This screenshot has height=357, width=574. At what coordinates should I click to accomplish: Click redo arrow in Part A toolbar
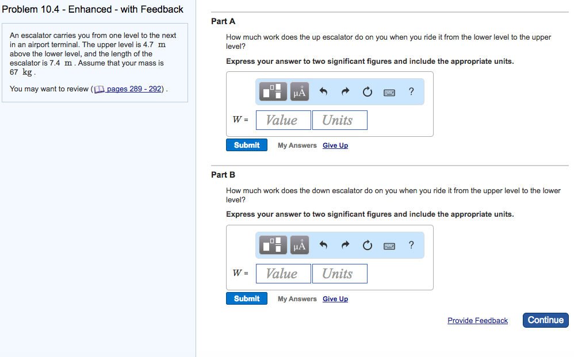click(x=345, y=91)
